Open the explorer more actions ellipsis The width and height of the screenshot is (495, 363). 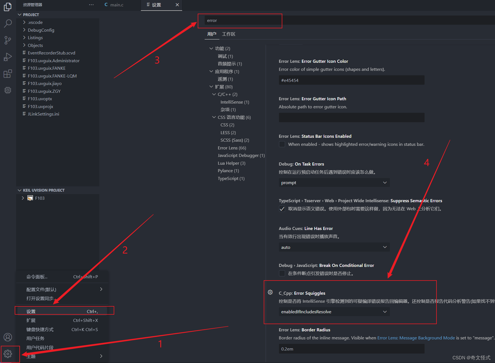[92, 5]
